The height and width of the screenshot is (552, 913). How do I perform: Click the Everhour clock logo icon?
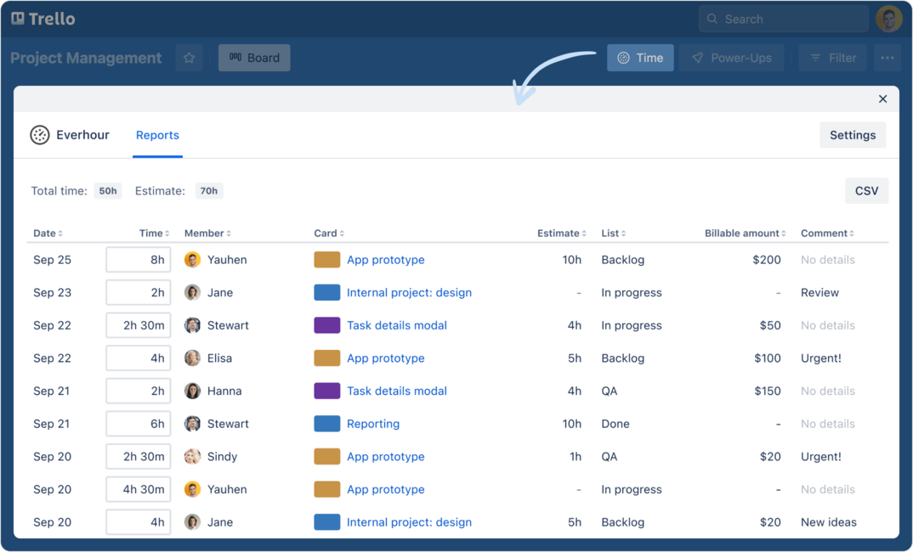pyautogui.click(x=40, y=135)
